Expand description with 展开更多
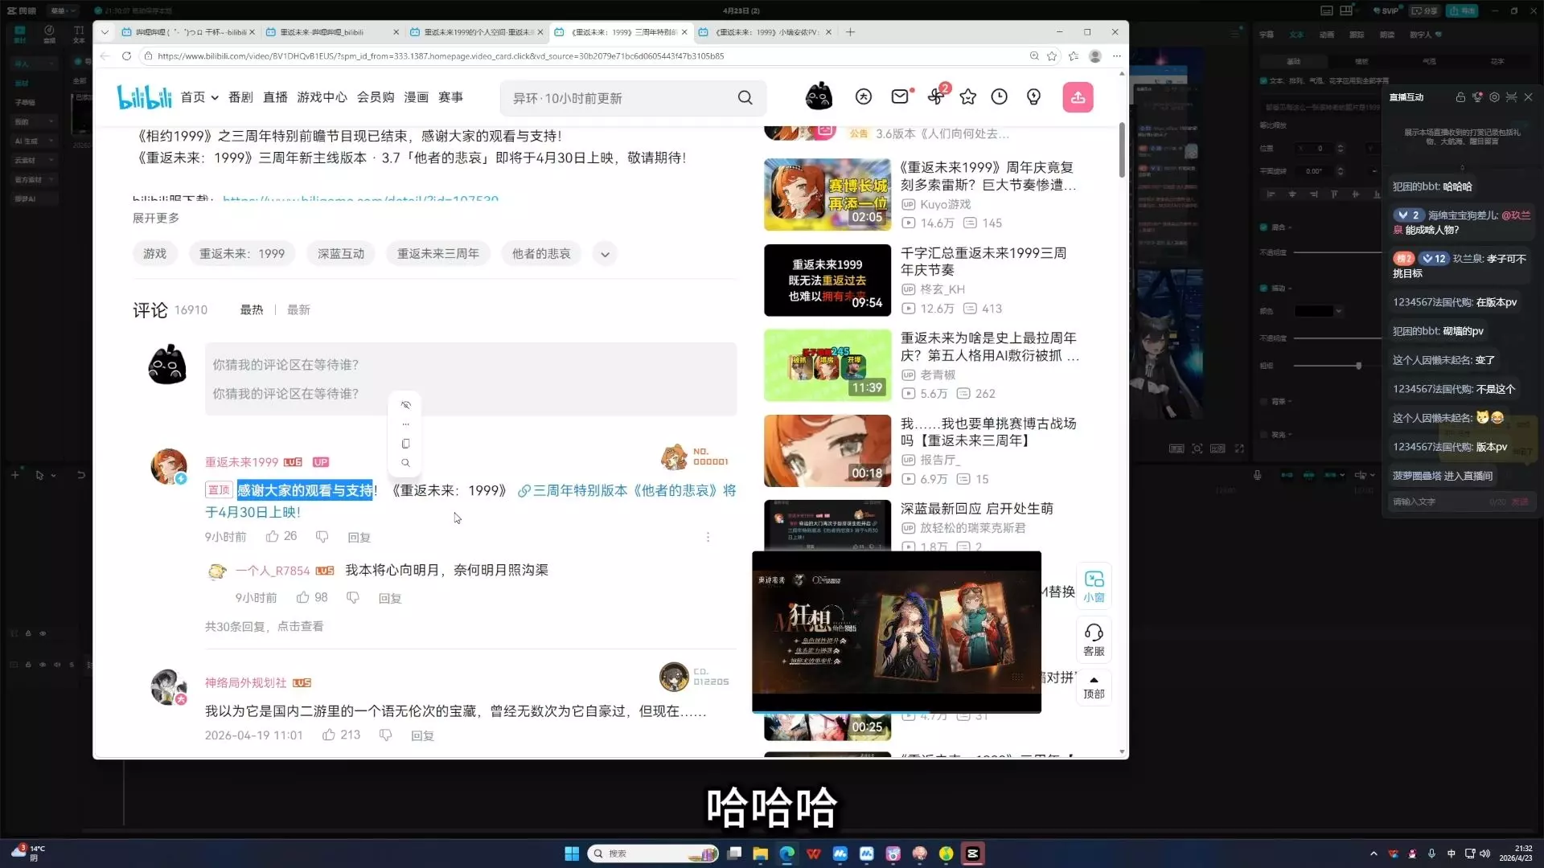 coord(156,218)
